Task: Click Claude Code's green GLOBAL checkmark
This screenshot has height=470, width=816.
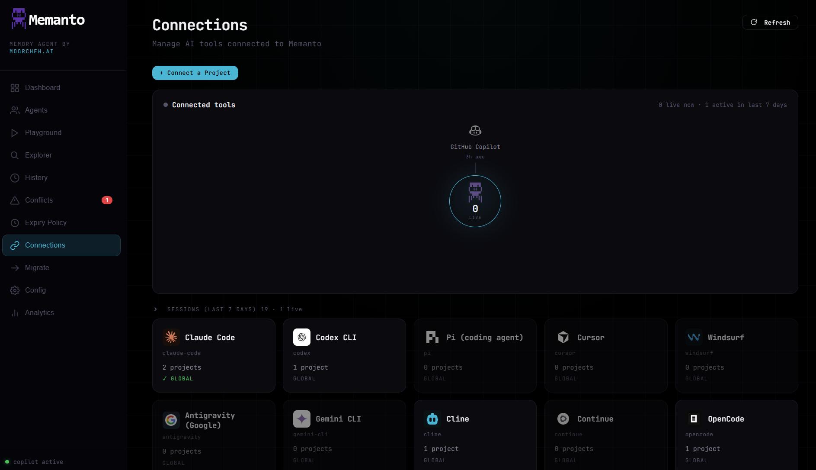Action: 164,379
